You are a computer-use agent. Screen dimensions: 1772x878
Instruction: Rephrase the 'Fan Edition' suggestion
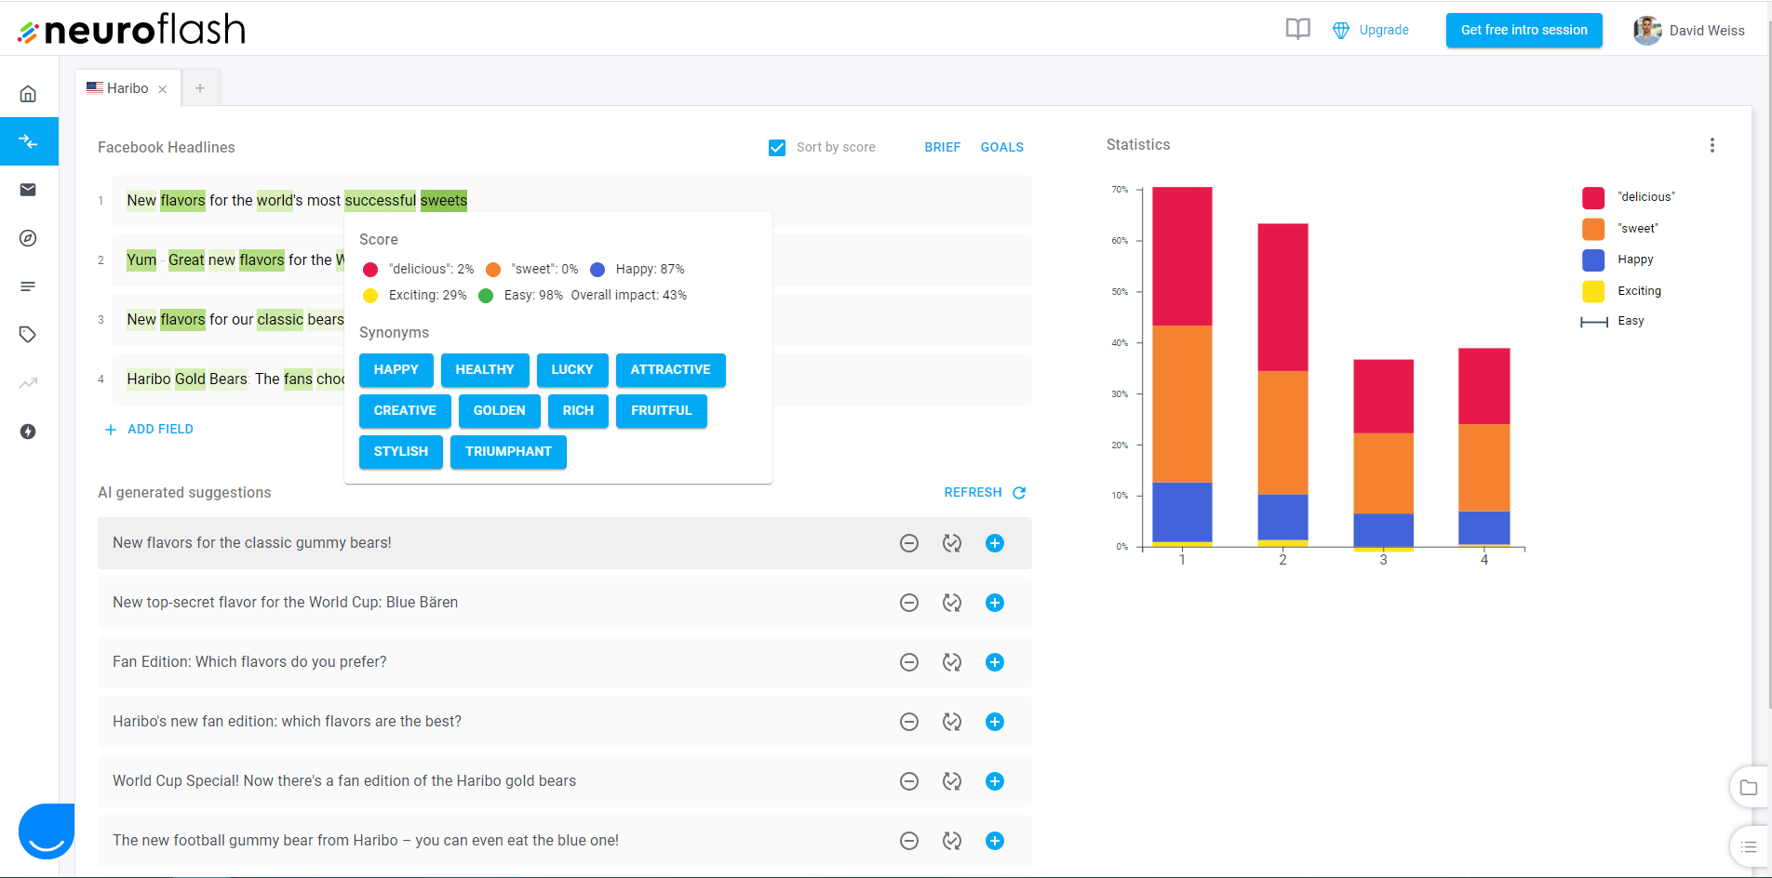(951, 662)
